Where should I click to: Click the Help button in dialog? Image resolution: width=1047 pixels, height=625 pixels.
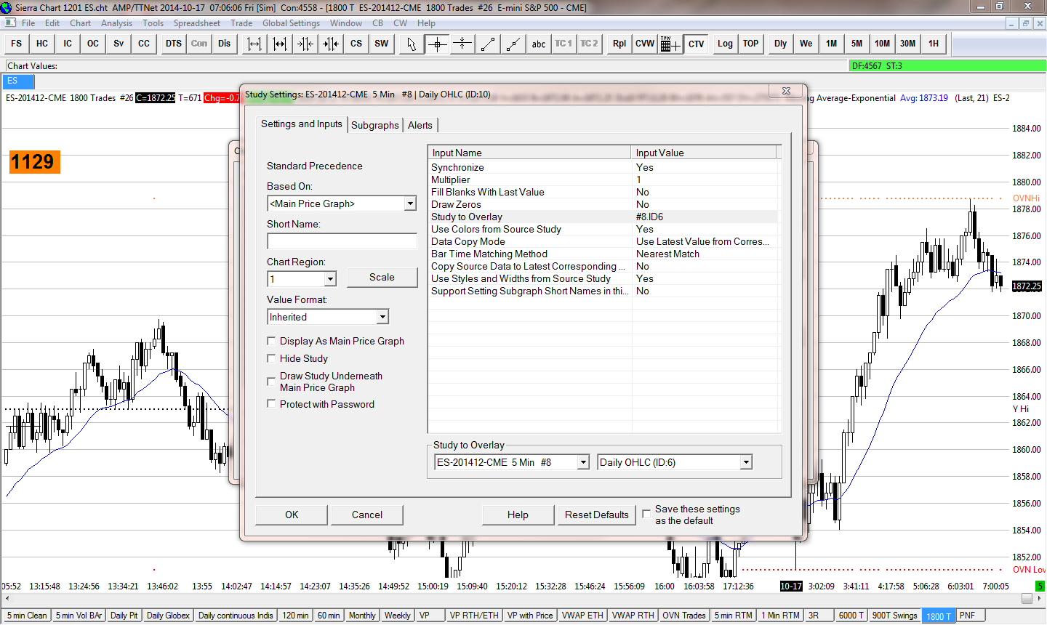coord(518,515)
